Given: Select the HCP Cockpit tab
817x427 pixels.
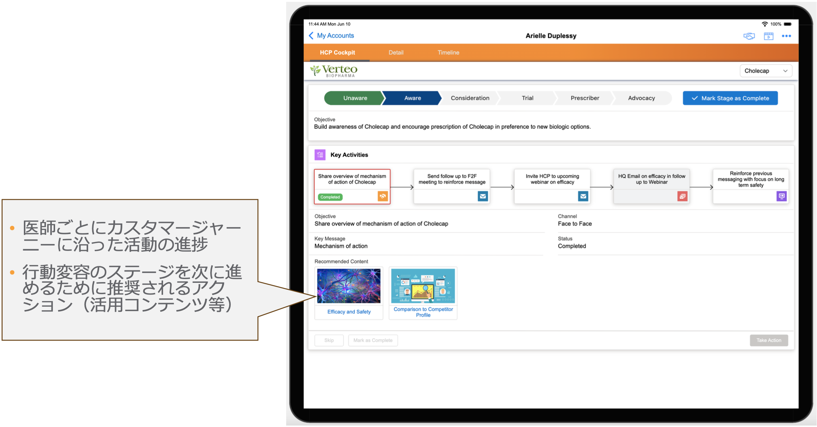Looking at the screenshot, I should point(337,52).
